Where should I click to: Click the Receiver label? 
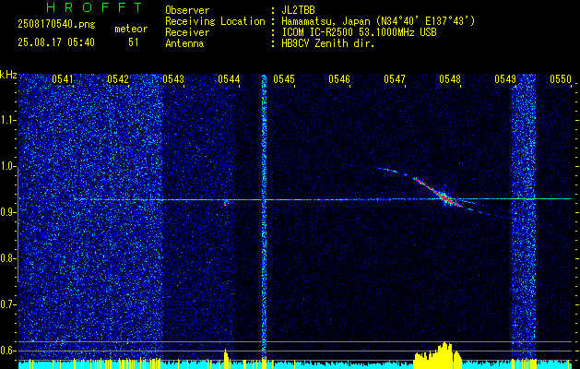(187, 32)
